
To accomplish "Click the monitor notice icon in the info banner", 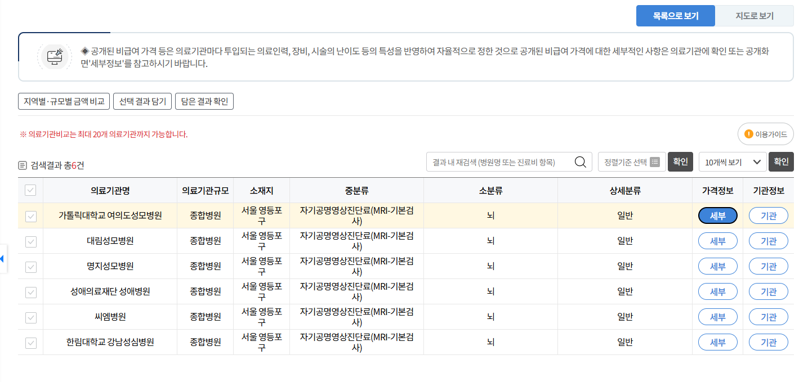I will click(x=54, y=56).
